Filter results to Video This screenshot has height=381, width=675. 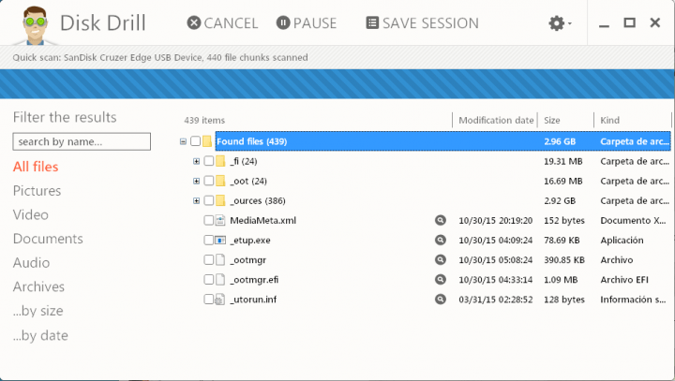(31, 214)
